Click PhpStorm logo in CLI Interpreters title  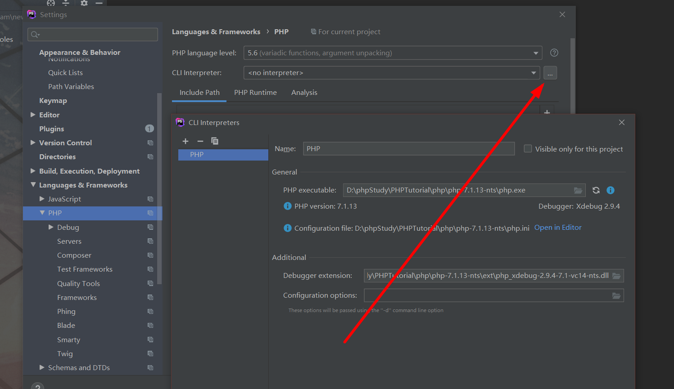coord(180,122)
